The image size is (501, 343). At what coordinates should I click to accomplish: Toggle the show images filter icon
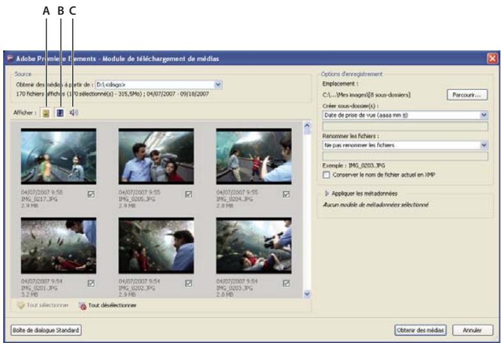[x=46, y=112]
